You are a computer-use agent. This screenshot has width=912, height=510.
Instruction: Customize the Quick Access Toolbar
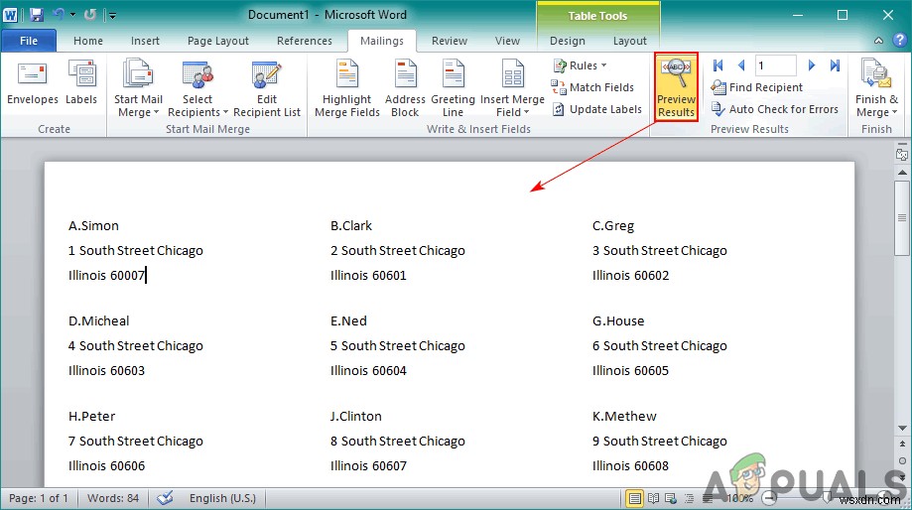point(113,15)
